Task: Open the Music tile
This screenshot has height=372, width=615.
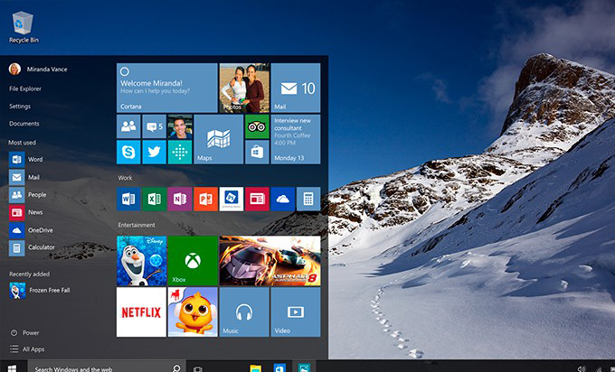Action: tap(244, 312)
